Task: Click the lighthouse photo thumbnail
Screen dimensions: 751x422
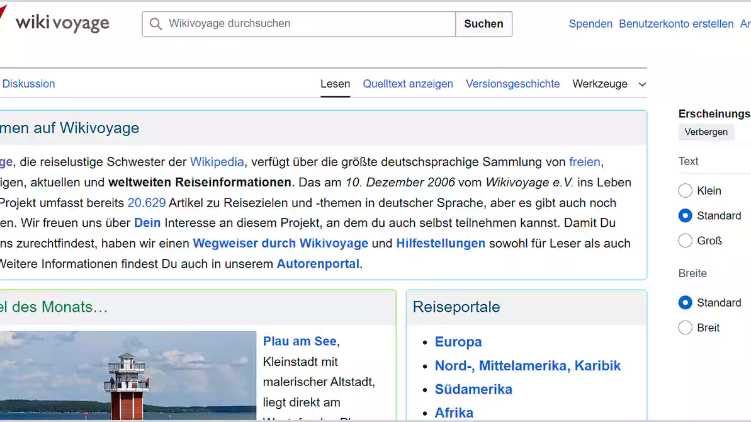Action: click(128, 376)
